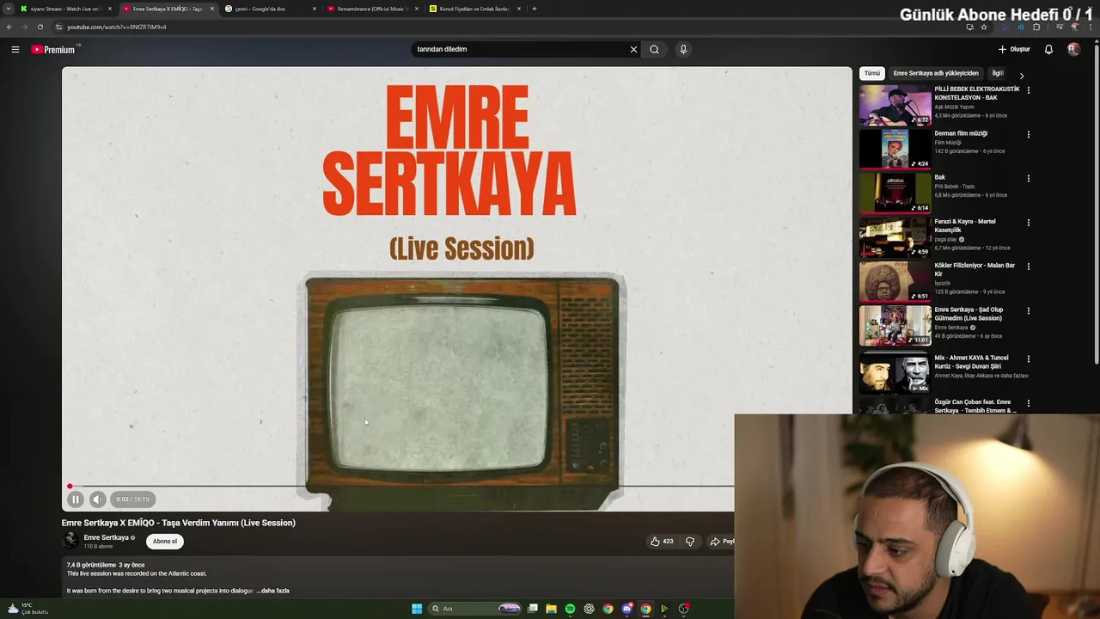Open a new browser tab
Image resolution: width=1100 pixels, height=619 pixels.
tap(535, 9)
